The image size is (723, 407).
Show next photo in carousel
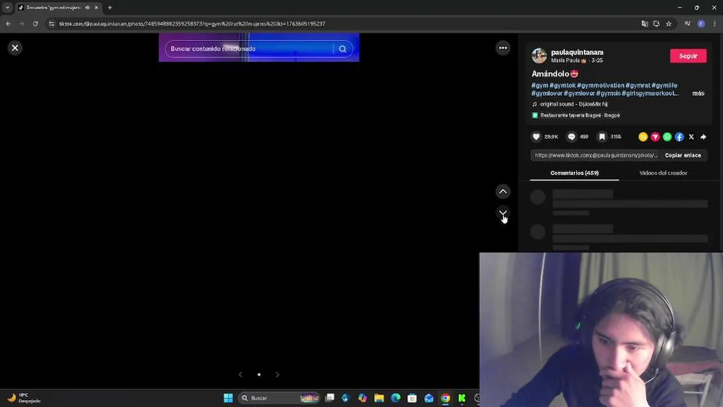(x=277, y=374)
